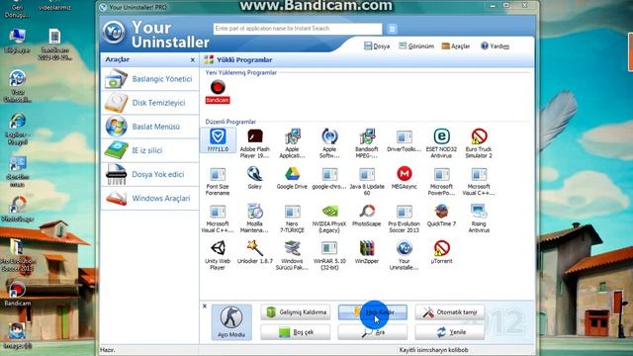Open IE iz silici tool
This screenshot has height=356, width=633.
149,150
